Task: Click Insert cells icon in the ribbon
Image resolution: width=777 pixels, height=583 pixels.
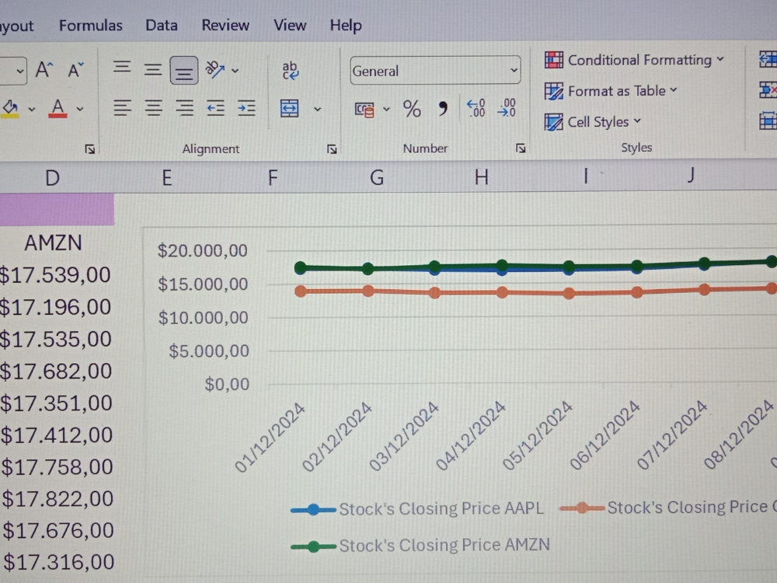Action: click(x=768, y=60)
